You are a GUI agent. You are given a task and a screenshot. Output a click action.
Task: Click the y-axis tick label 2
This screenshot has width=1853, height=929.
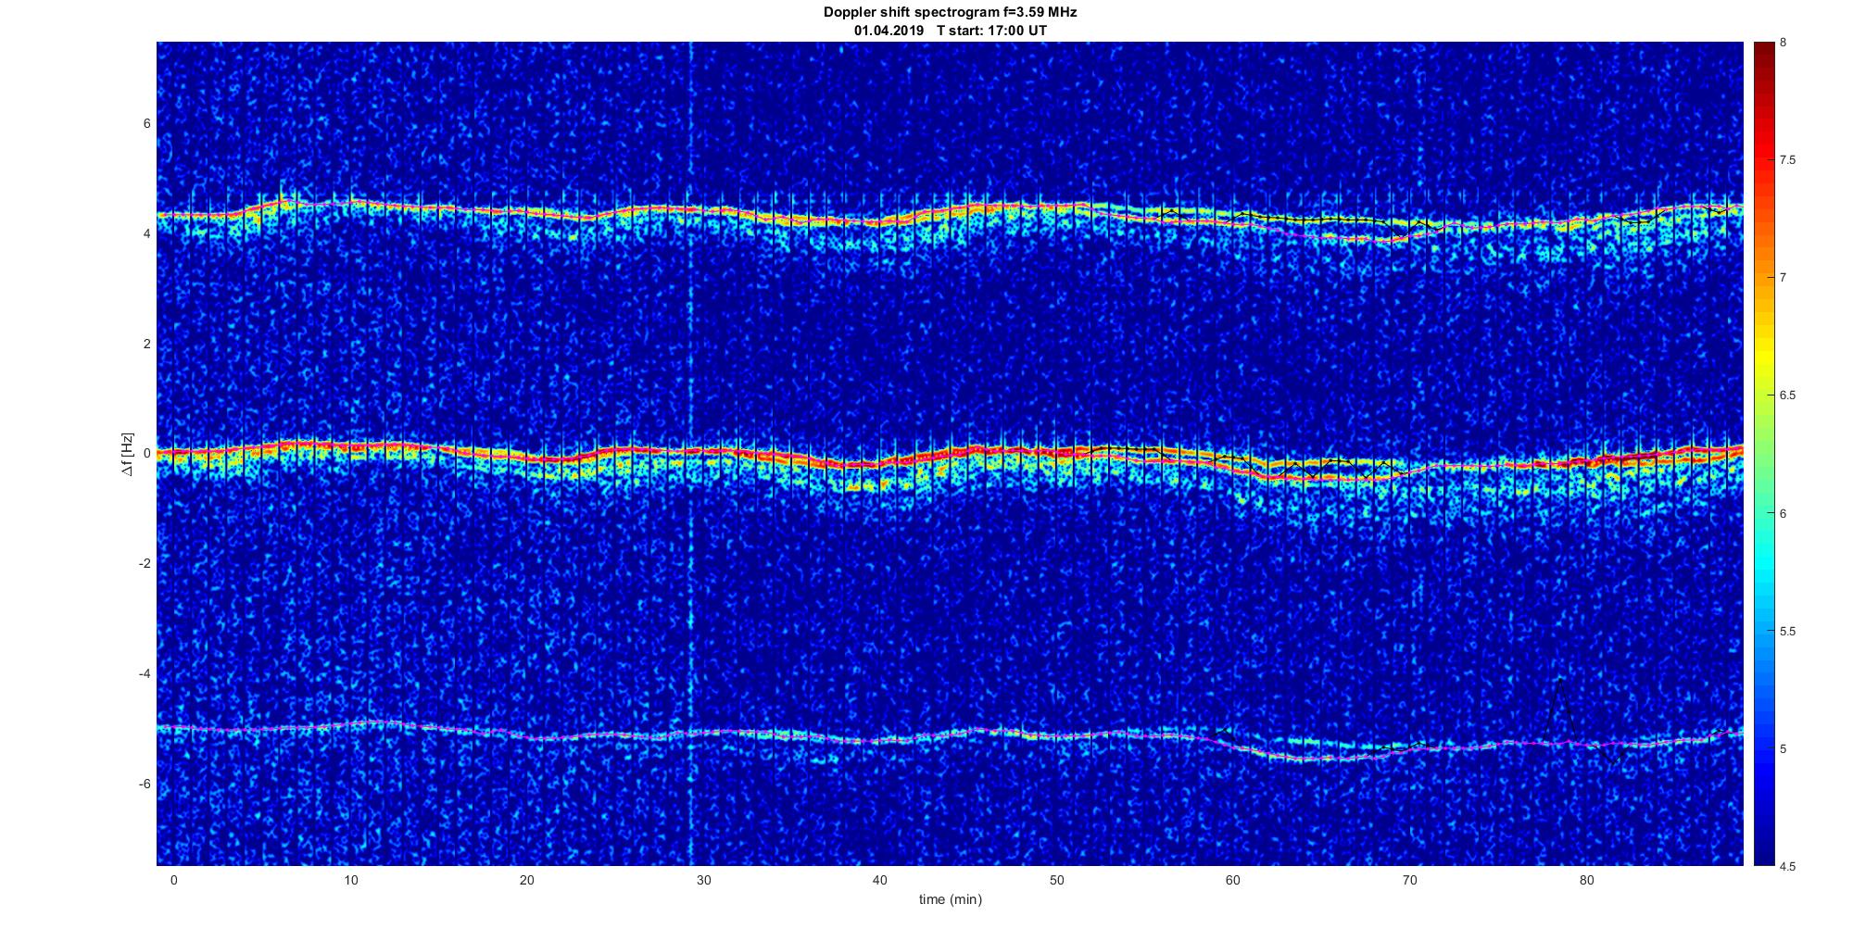tap(146, 344)
